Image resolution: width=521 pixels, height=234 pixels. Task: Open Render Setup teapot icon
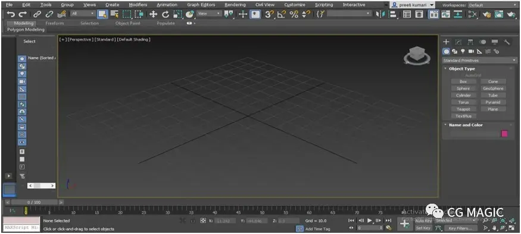coord(487,14)
